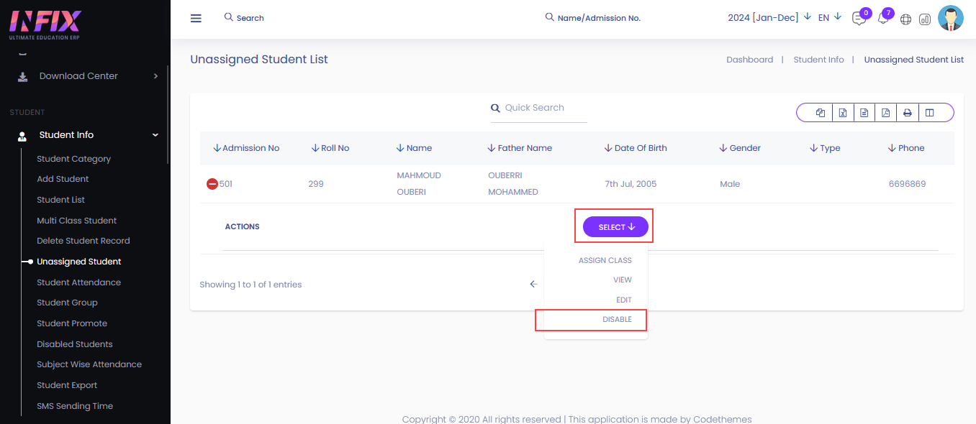Click admission number 501

point(226,184)
